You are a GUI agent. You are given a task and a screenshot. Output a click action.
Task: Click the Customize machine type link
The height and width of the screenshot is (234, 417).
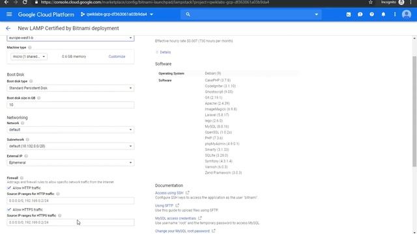tap(117, 57)
